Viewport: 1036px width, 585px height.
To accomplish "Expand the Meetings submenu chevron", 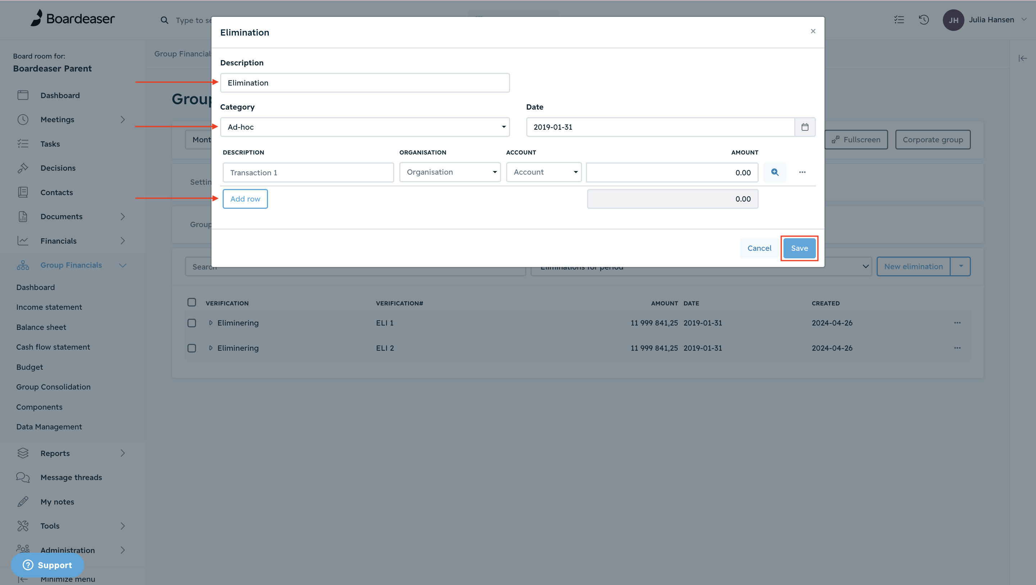I will pos(122,119).
